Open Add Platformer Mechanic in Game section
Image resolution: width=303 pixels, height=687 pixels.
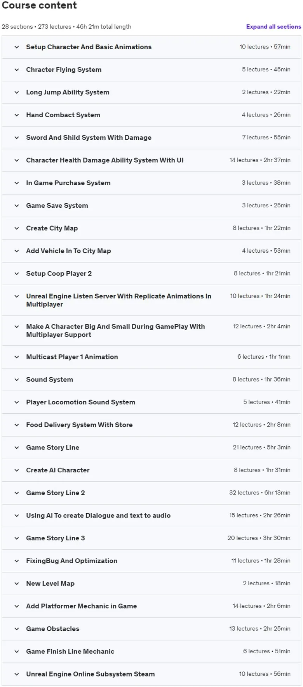pyautogui.click(x=151, y=606)
